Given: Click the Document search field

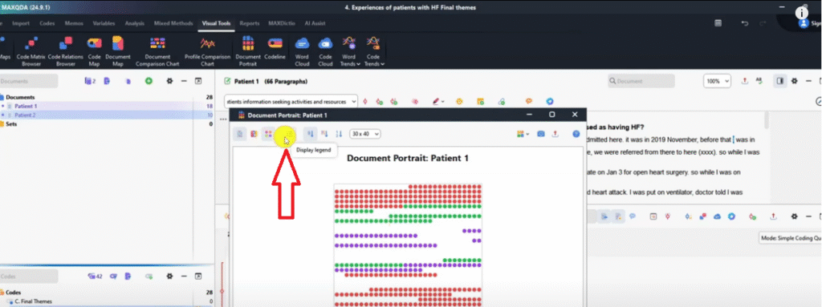Looking at the screenshot, I should click(641, 81).
